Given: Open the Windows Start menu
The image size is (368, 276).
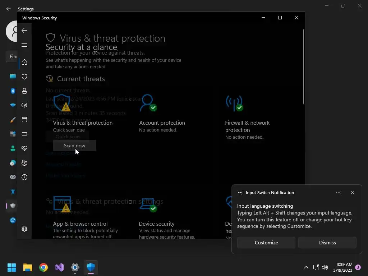Looking at the screenshot, I should coord(11,267).
